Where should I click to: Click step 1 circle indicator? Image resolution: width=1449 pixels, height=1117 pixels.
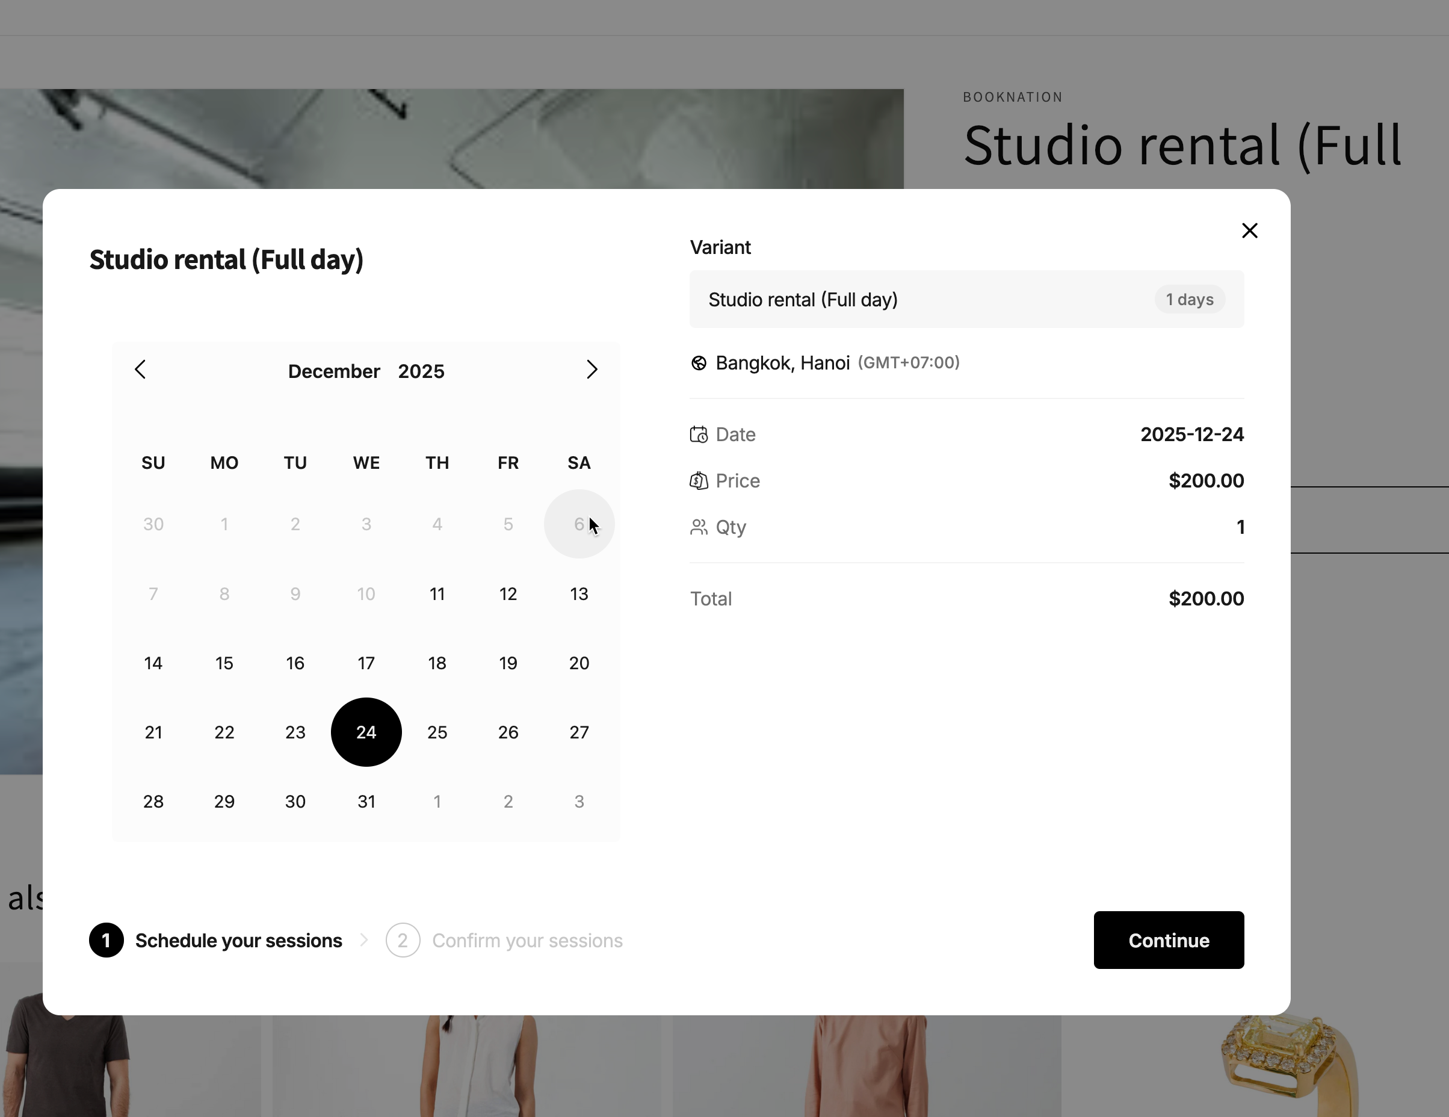tap(106, 940)
